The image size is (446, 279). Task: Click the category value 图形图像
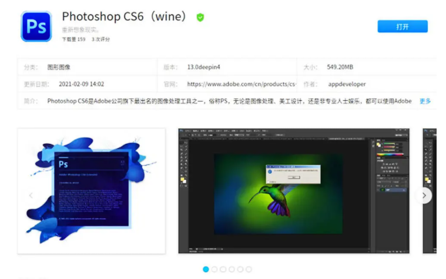(59, 67)
